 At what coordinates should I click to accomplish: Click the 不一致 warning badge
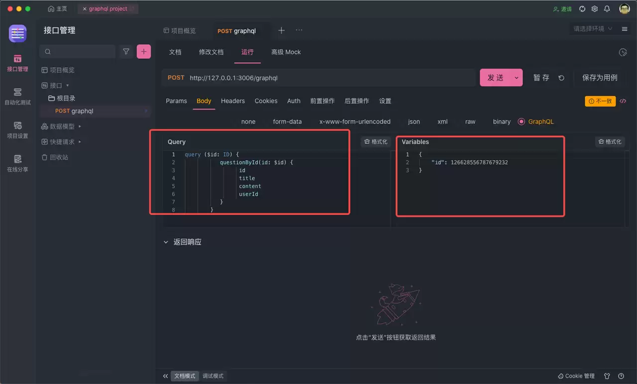click(600, 101)
